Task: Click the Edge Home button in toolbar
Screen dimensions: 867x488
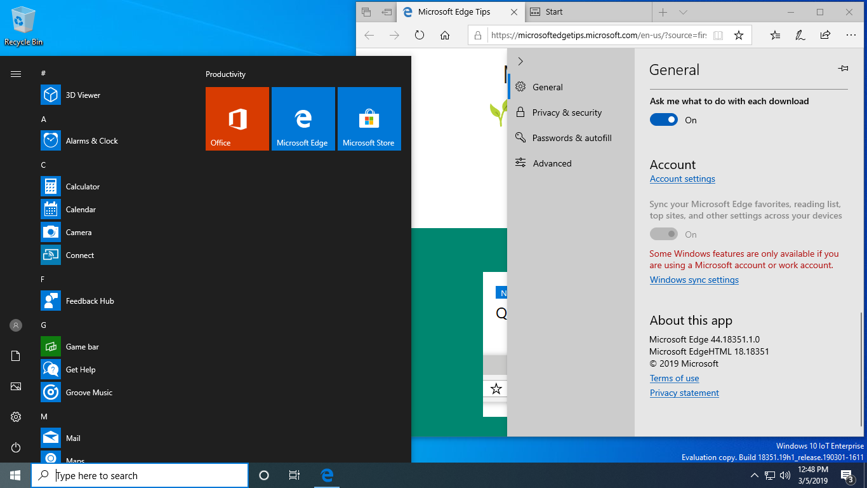Action: coord(445,36)
